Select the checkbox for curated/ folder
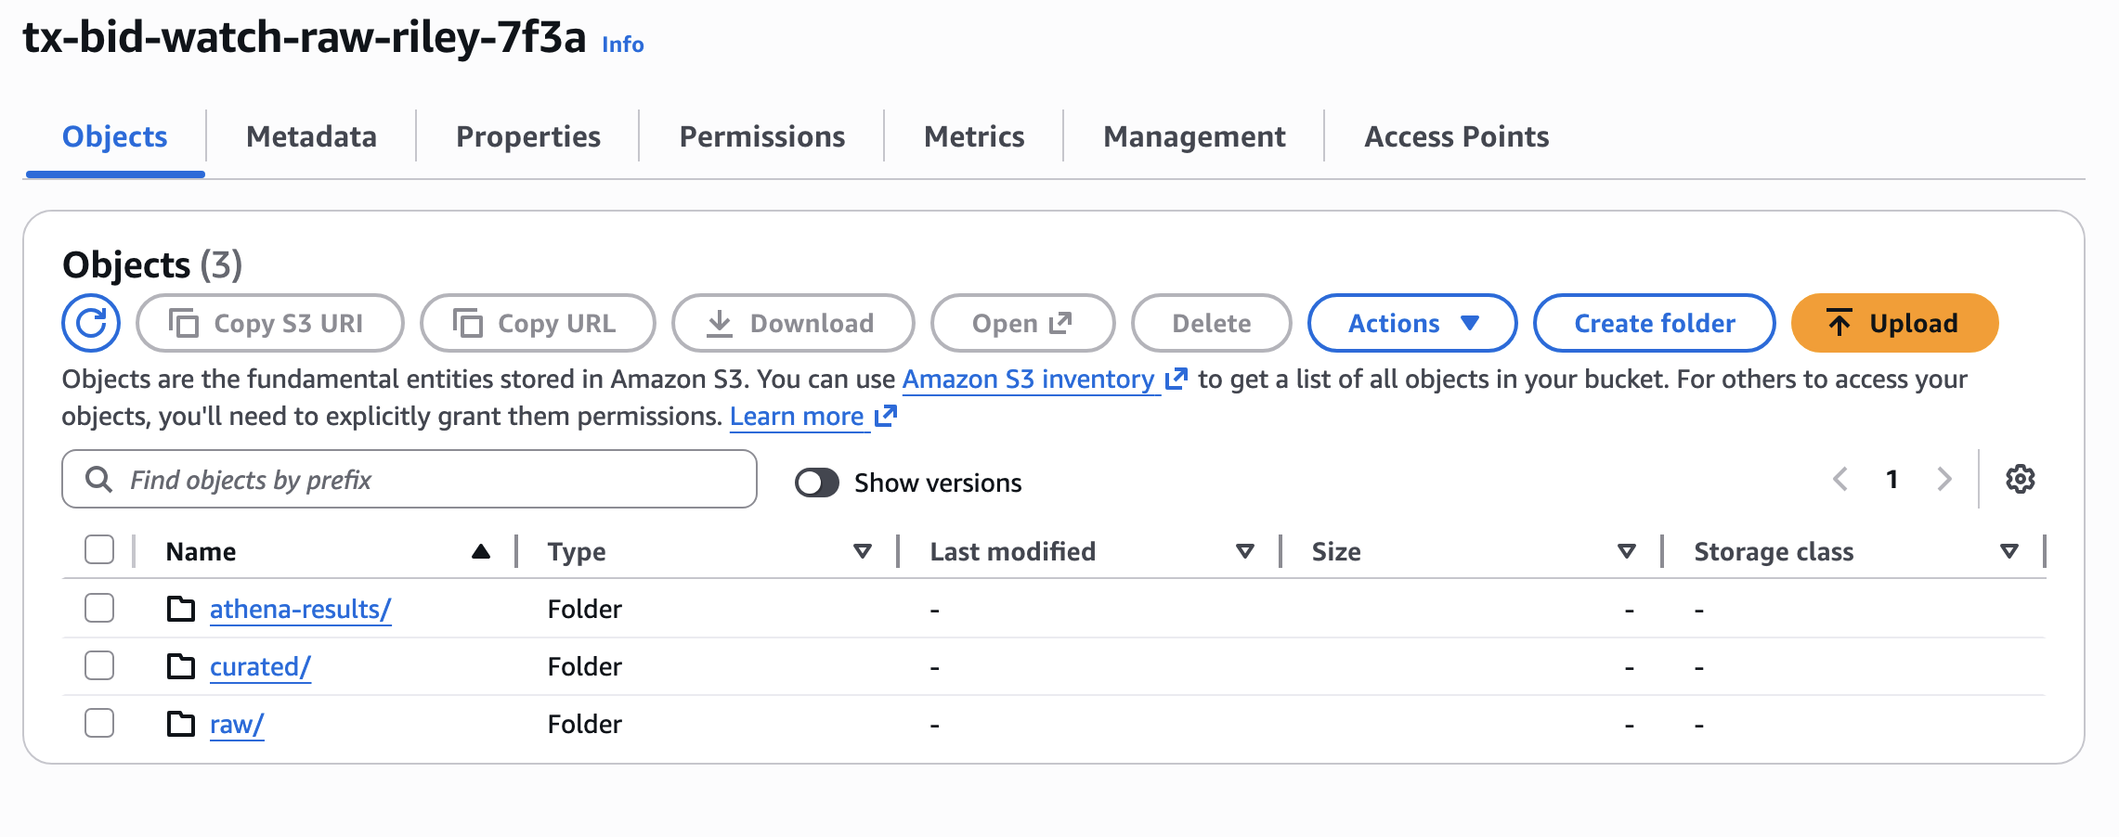This screenshot has width=2119, height=837. coord(98,665)
